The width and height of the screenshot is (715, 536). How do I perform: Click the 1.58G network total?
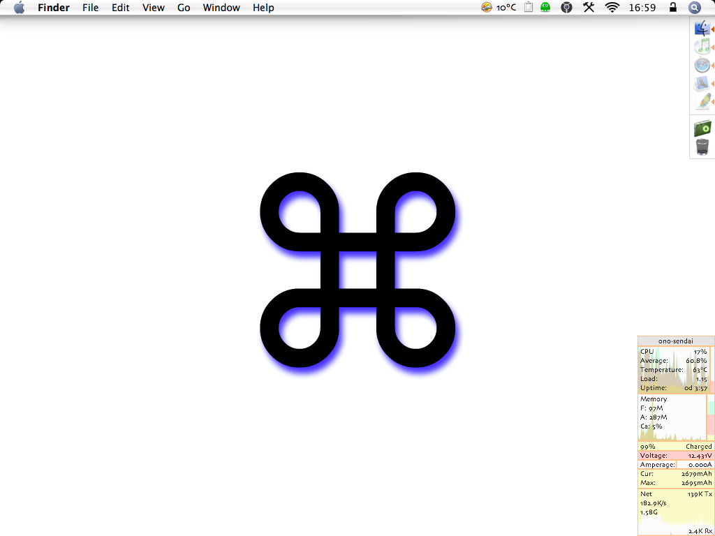(649, 512)
